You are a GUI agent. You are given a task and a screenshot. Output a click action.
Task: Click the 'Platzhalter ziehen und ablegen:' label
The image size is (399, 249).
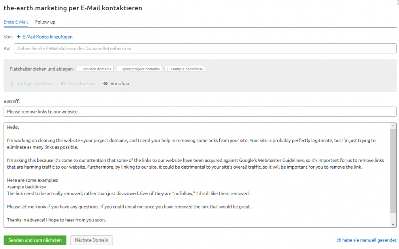point(42,69)
